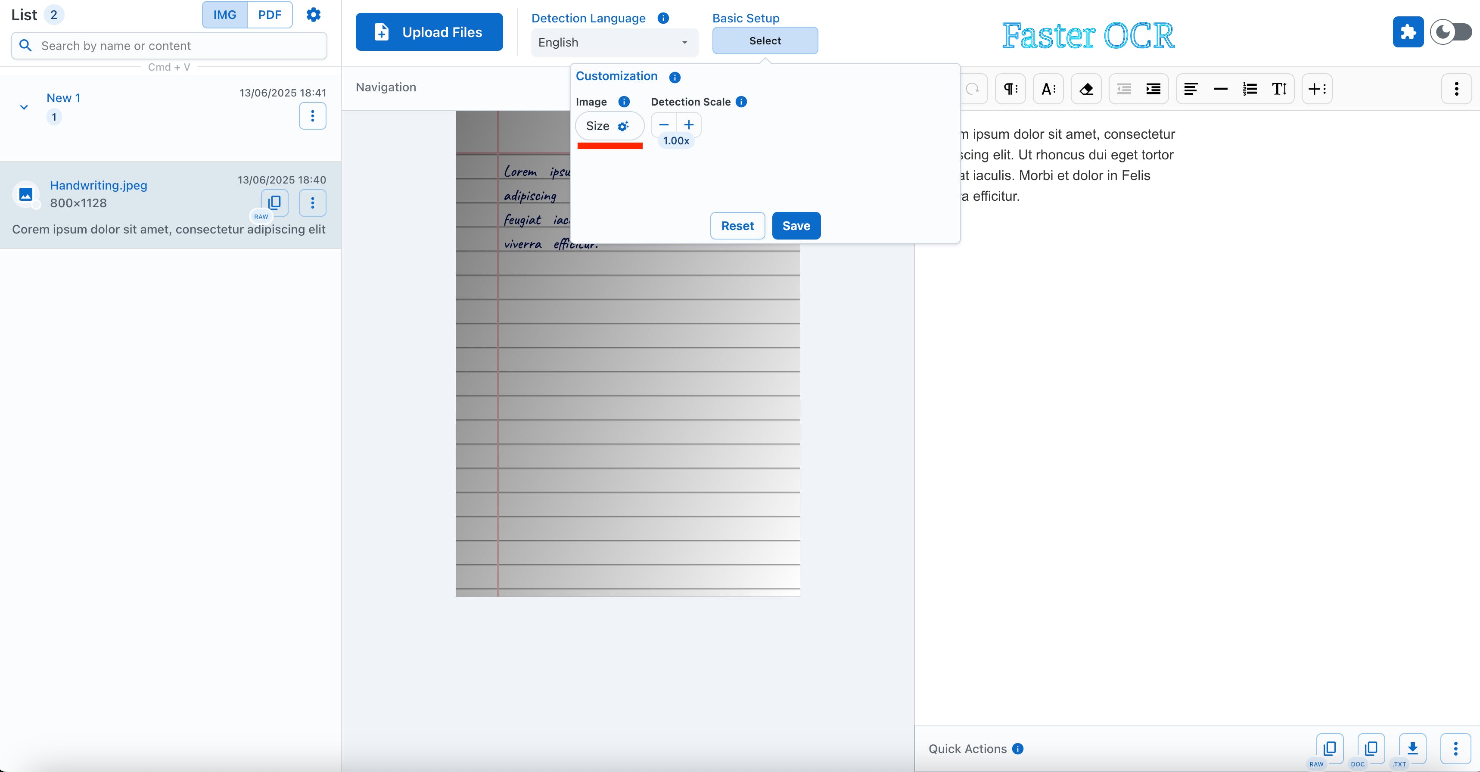Increase the detection scale with plus
This screenshot has height=772, width=1480.
[x=688, y=125]
